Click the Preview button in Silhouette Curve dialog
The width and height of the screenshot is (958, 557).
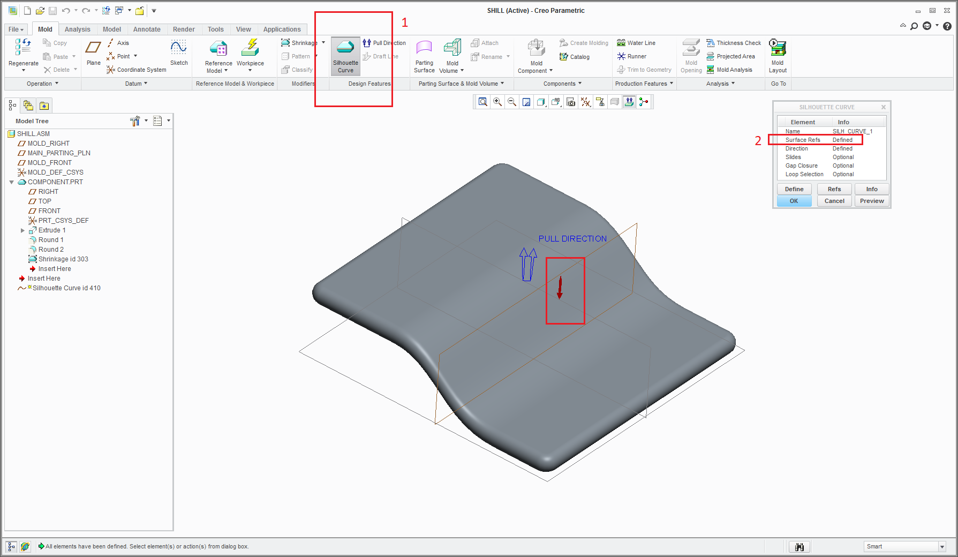point(871,201)
